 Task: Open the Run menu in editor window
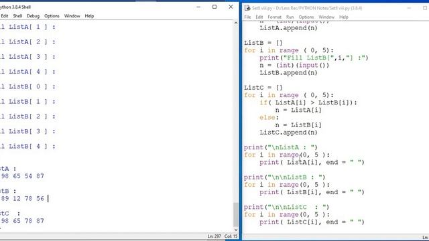290,17
